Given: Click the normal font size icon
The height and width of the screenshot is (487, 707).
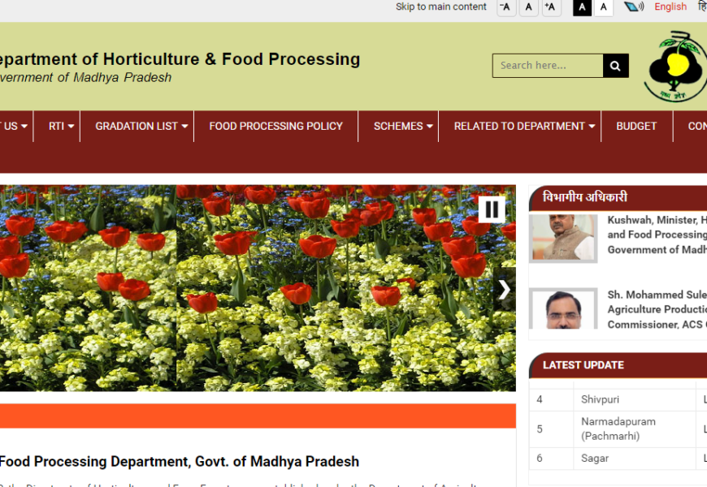Looking at the screenshot, I should pyautogui.click(x=529, y=7).
